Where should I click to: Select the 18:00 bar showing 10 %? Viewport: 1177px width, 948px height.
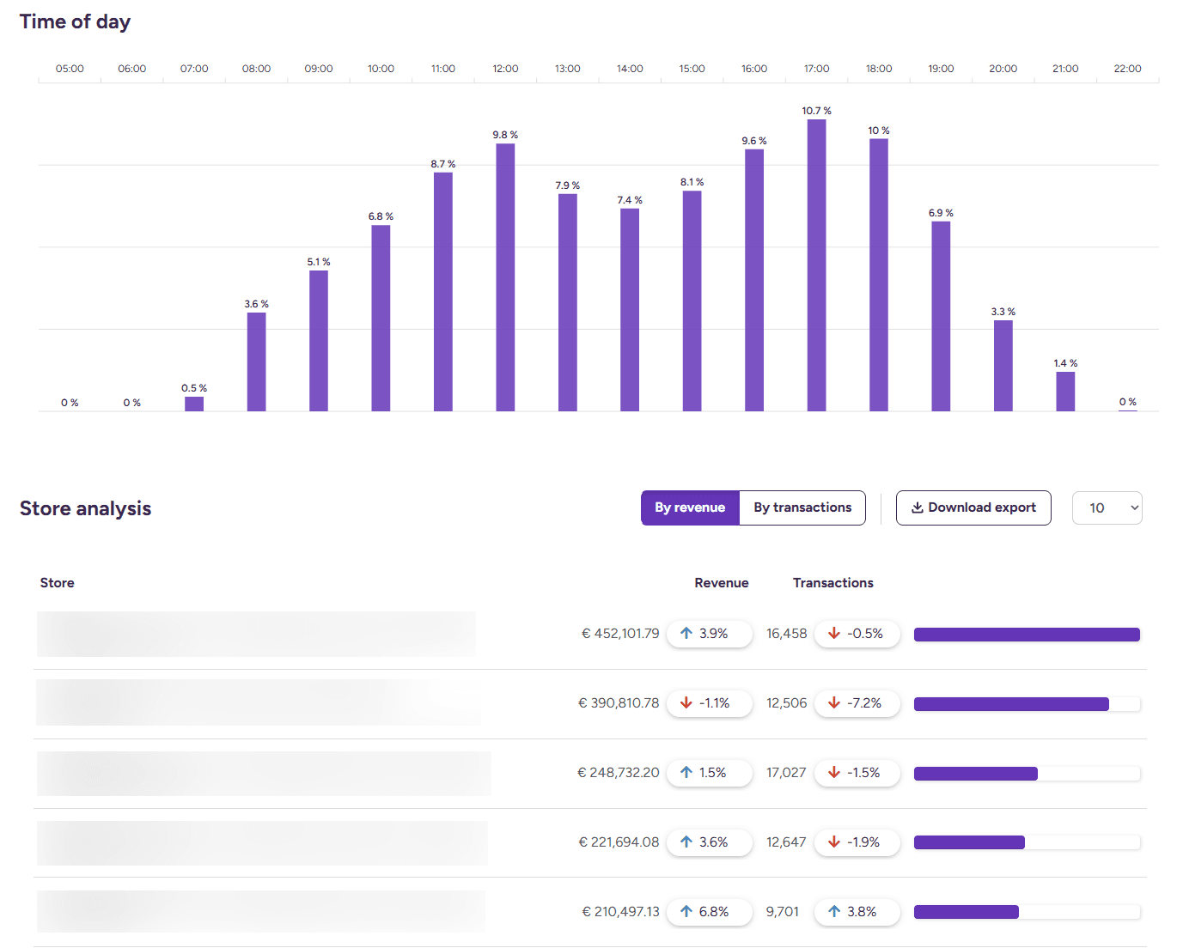coord(879,275)
